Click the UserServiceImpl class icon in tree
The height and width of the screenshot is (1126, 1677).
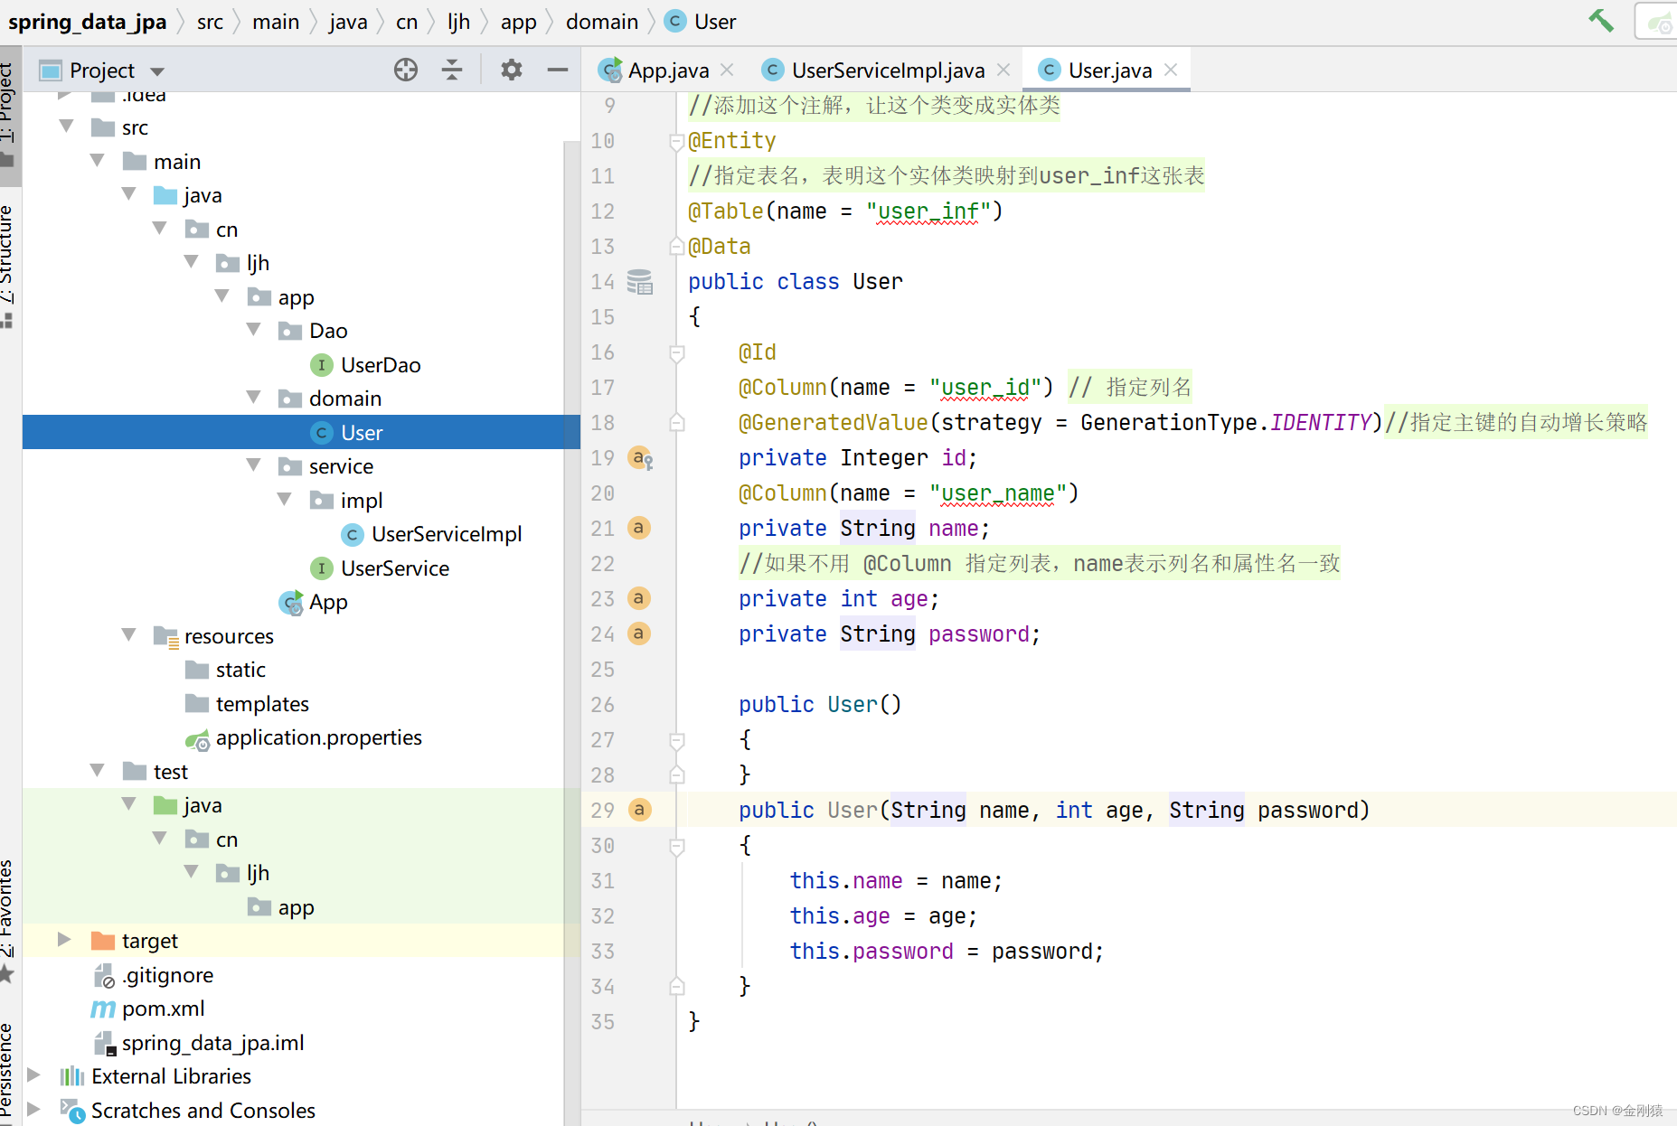(x=353, y=535)
